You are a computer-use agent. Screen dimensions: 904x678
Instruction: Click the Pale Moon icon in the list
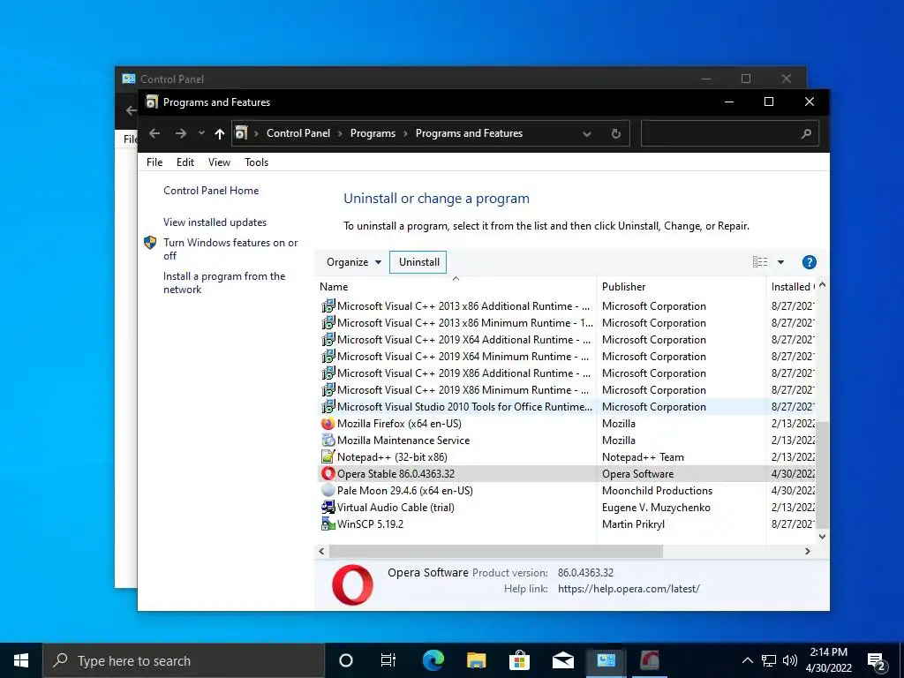click(x=328, y=490)
